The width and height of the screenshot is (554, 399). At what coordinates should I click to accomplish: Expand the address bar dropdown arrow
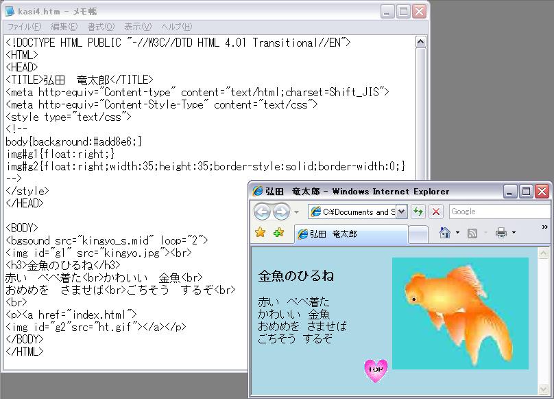pyautogui.click(x=401, y=212)
